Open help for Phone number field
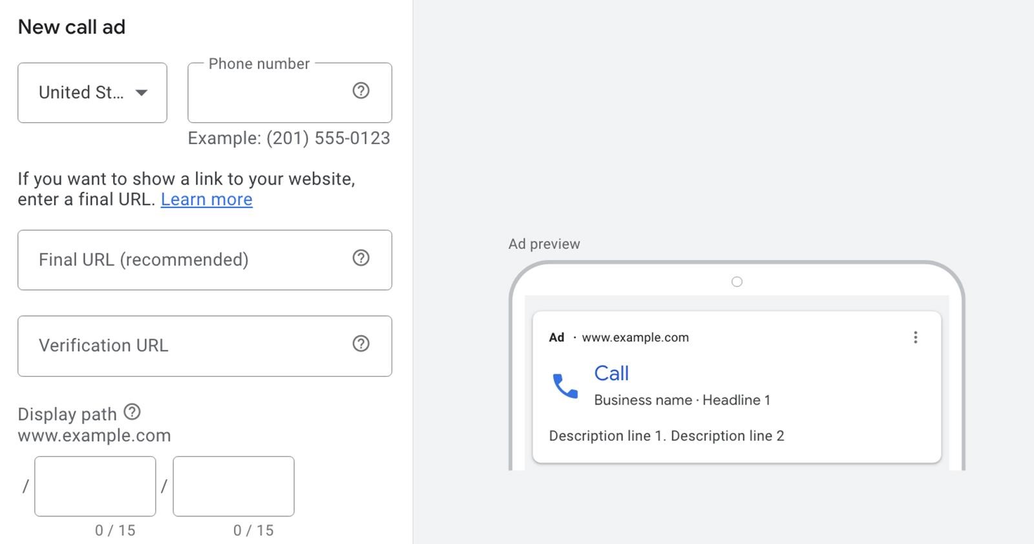 click(x=361, y=90)
